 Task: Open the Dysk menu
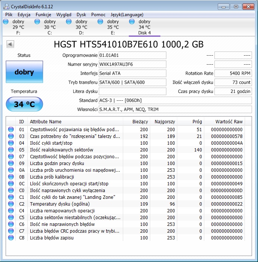pyautogui.click(x=81, y=15)
